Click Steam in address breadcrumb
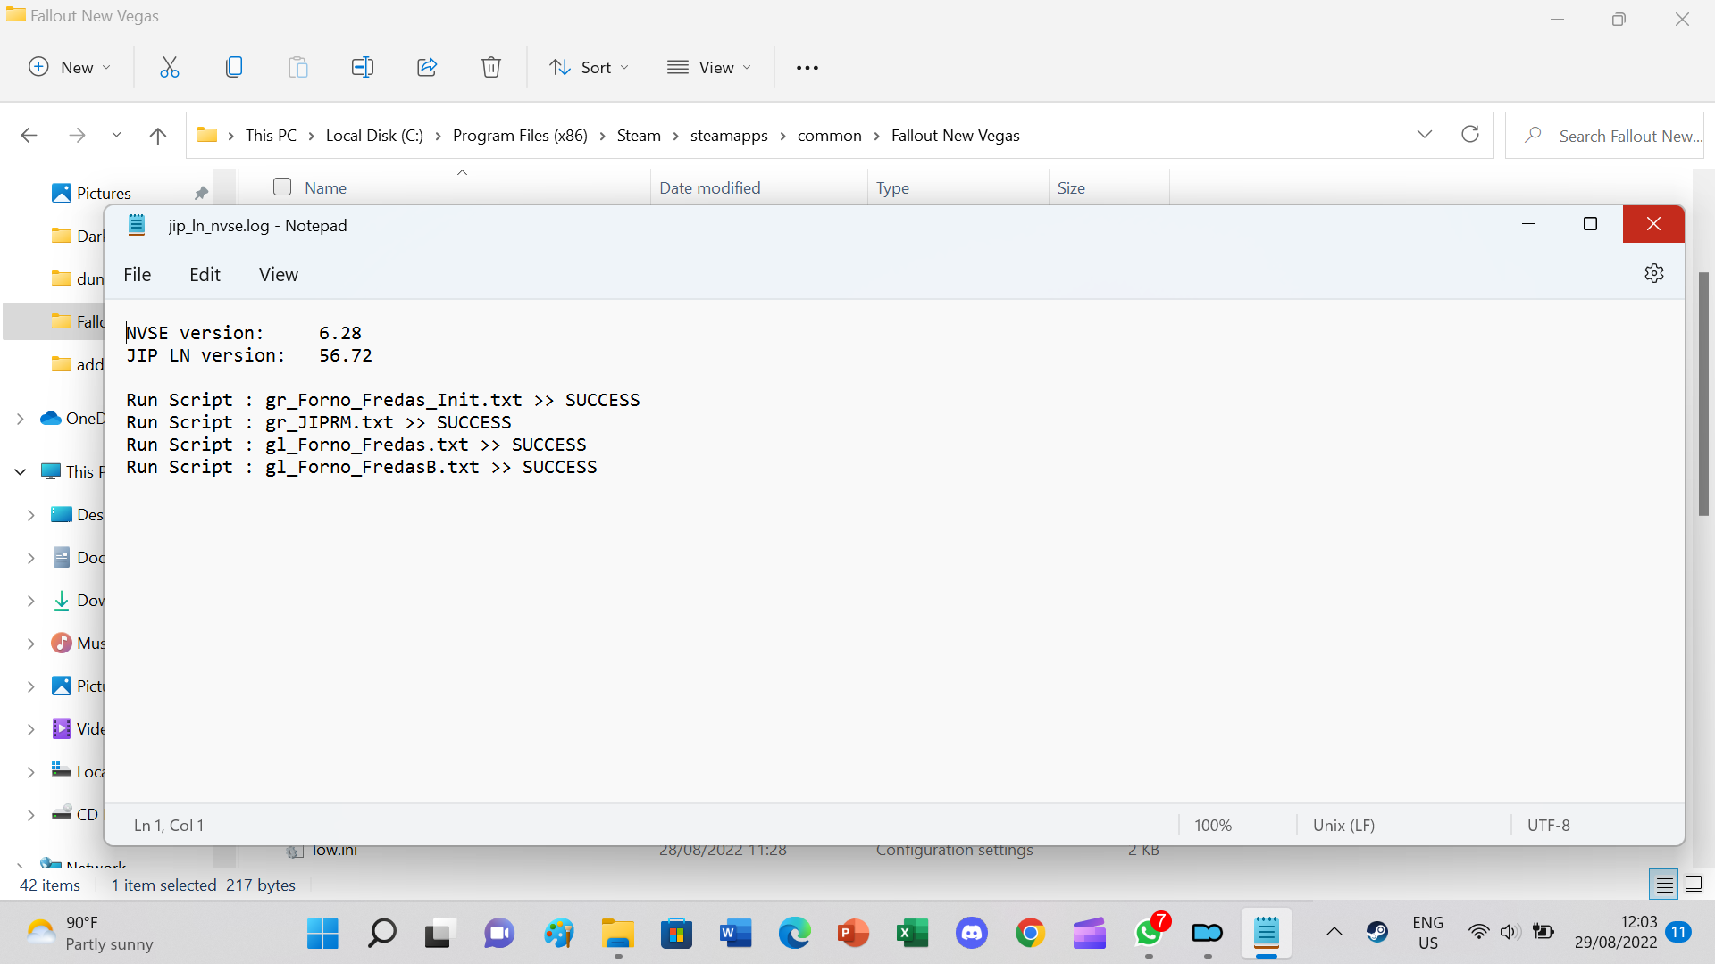This screenshot has height=964, width=1715. coord(639,136)
